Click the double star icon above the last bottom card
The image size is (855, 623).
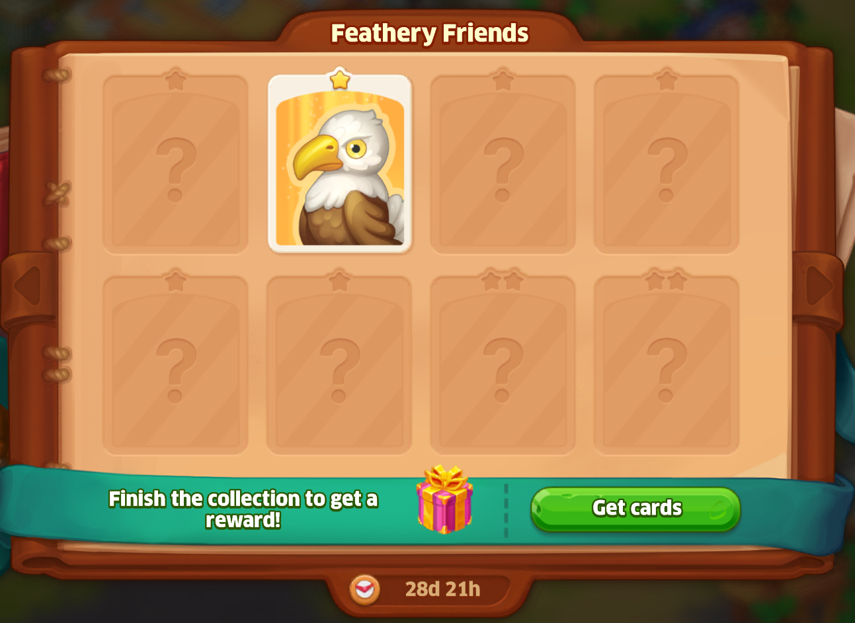pyautogui.click(x=667, y=281)
